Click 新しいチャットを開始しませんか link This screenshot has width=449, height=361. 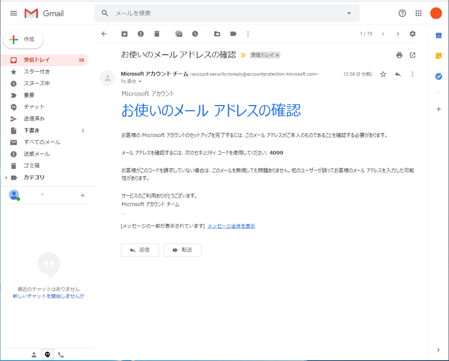click(49, 296)
